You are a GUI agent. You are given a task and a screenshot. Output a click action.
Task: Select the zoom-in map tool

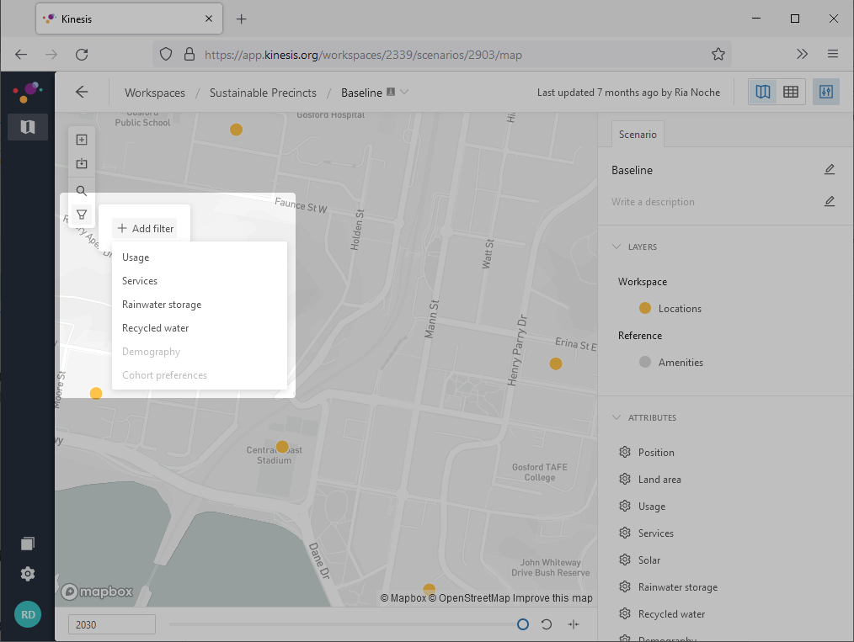point(82,139)
